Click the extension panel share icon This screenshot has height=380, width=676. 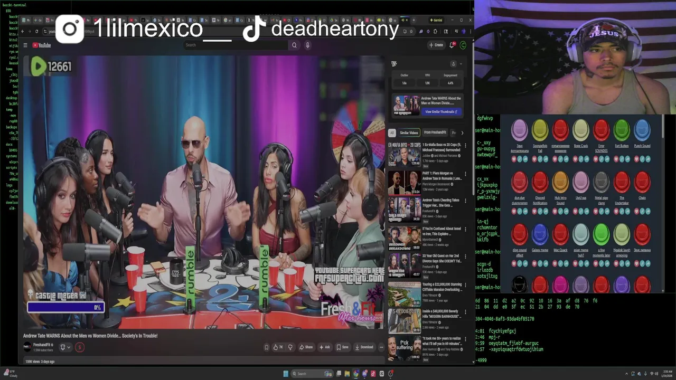[x=453, y=64]
